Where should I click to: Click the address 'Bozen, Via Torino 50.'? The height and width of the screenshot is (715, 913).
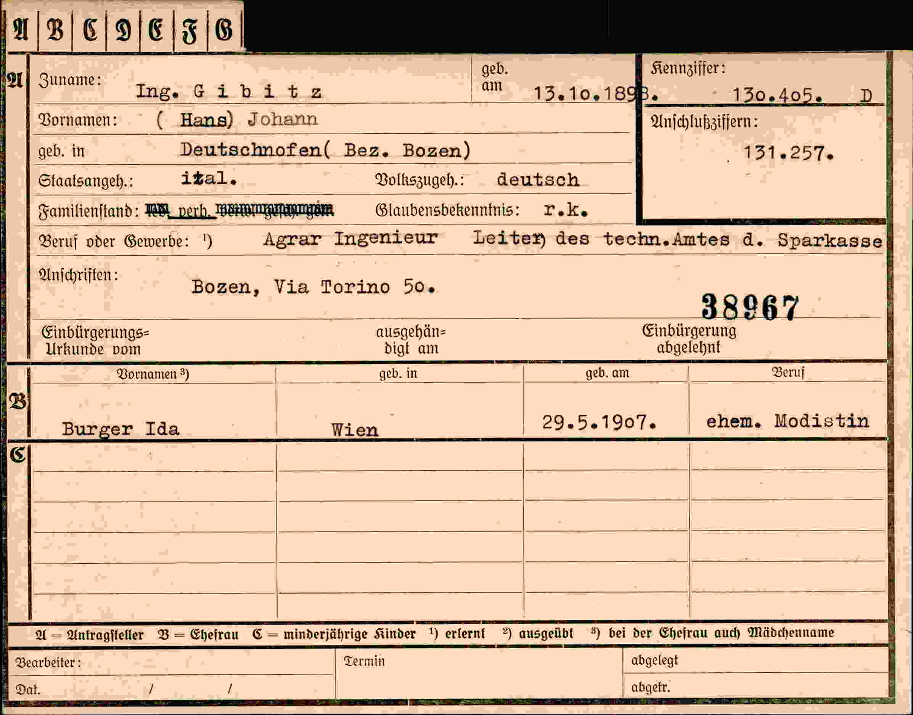313,287
